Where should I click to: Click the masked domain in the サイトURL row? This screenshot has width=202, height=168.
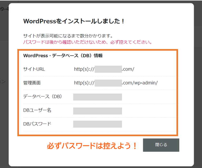pos(108,69)
